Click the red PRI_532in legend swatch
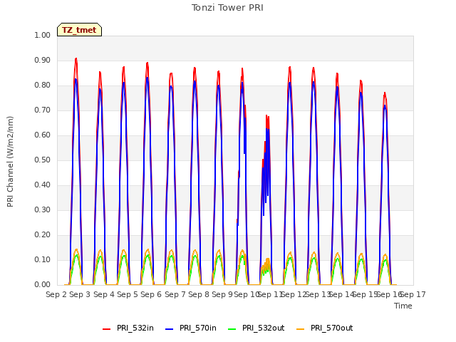 click(107, 329)
